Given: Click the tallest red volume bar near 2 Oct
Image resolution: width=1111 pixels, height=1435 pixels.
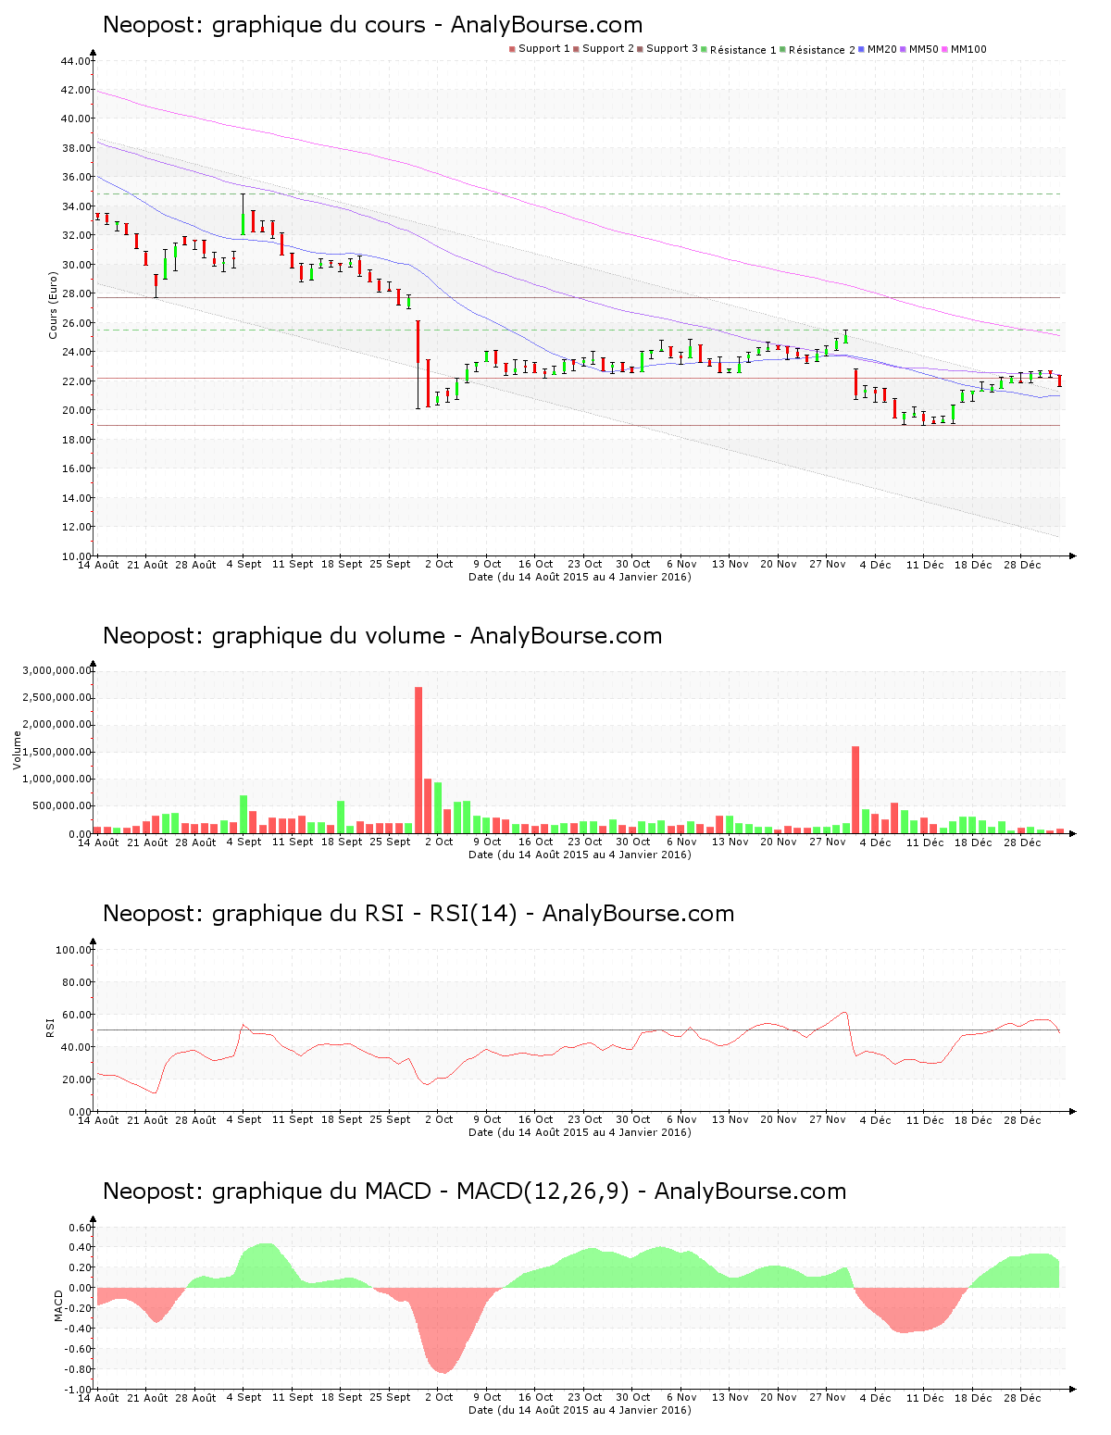Looking at the screenshot, I should [418, 760].
